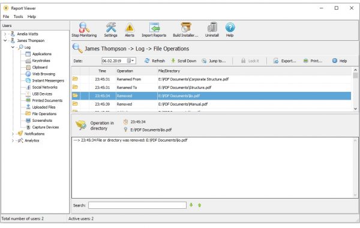Image resolution: width=360 pixels, height=228 pixels.
Task: Collapse James Thompson user node
Action: [x=5, y=41]
